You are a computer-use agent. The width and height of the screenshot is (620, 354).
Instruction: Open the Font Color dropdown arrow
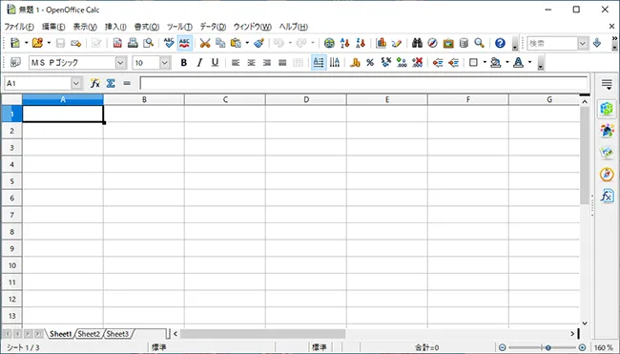point(529,62)
